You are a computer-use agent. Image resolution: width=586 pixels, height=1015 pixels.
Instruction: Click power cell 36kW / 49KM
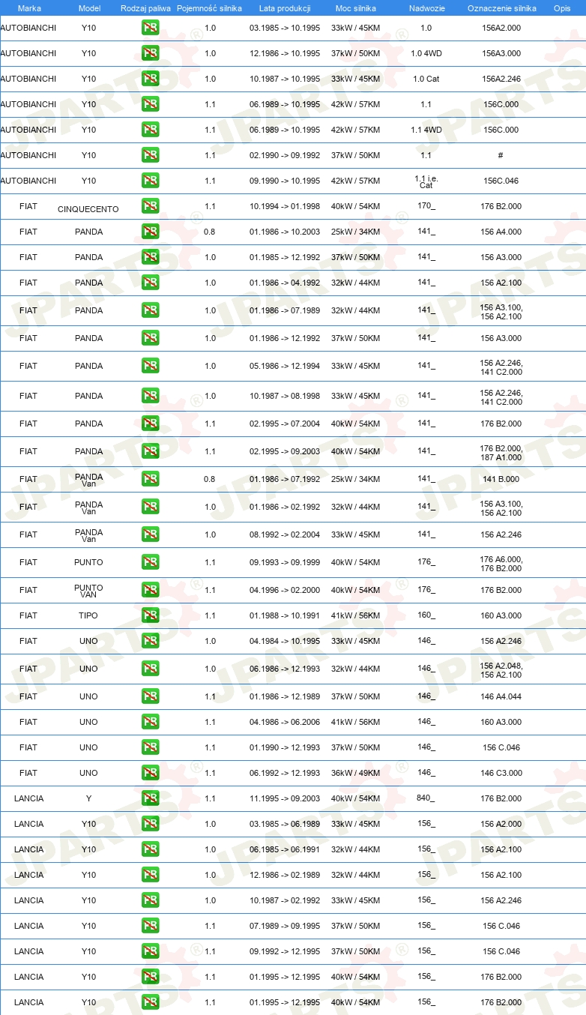coord(356,774)
